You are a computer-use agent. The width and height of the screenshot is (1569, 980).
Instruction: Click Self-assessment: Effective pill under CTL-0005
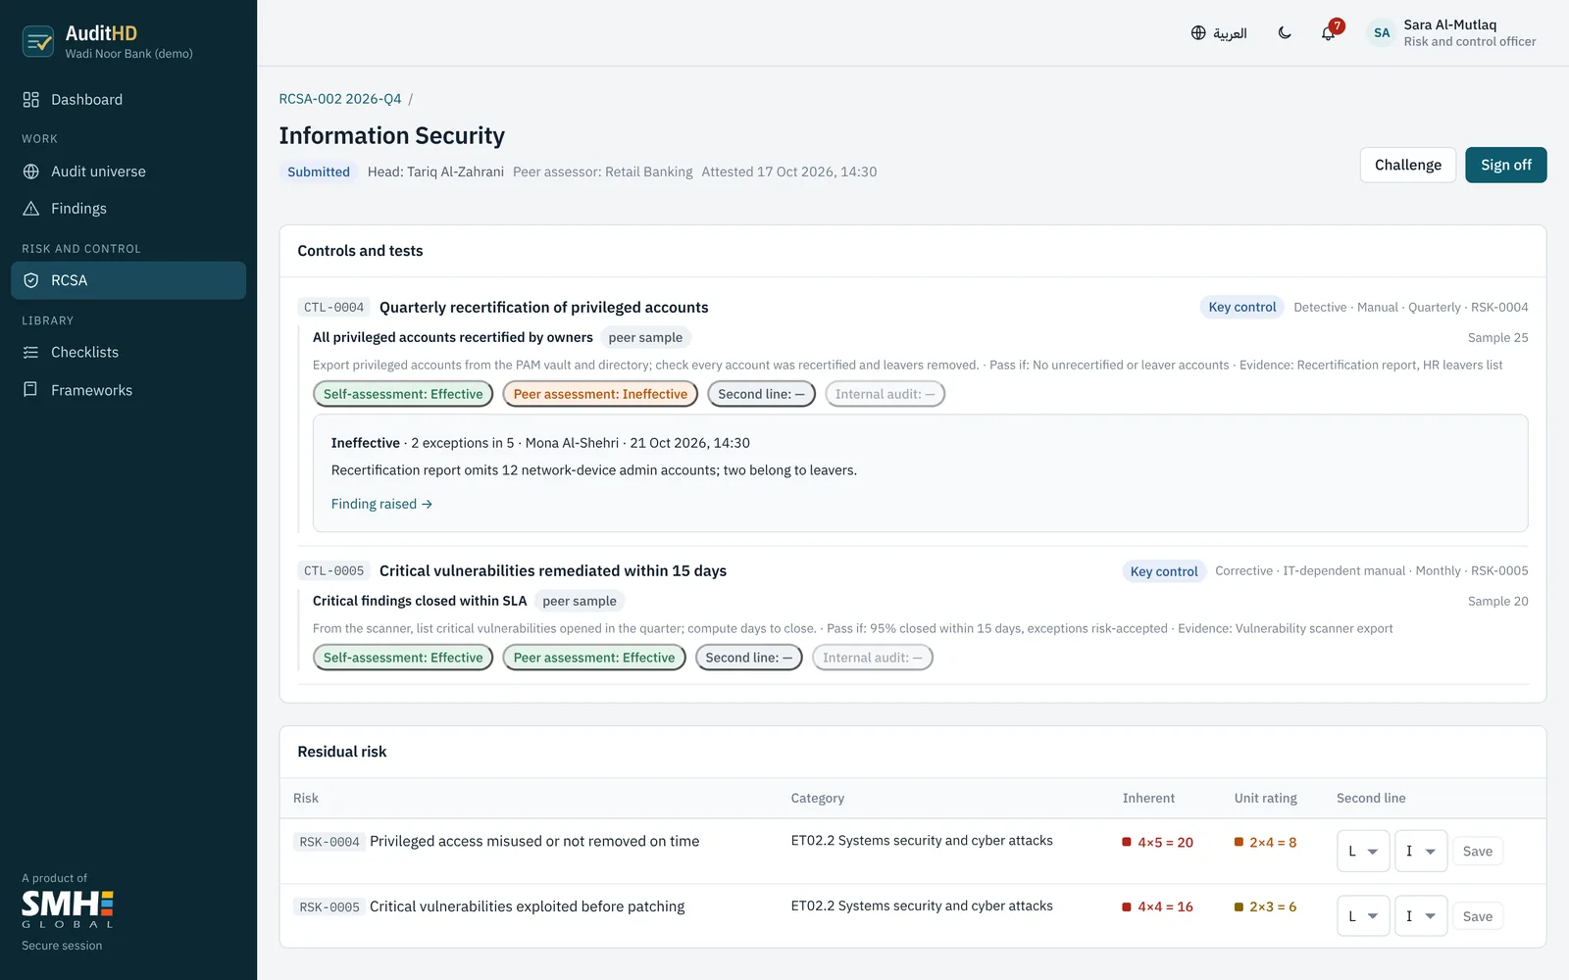coord(403,658)
